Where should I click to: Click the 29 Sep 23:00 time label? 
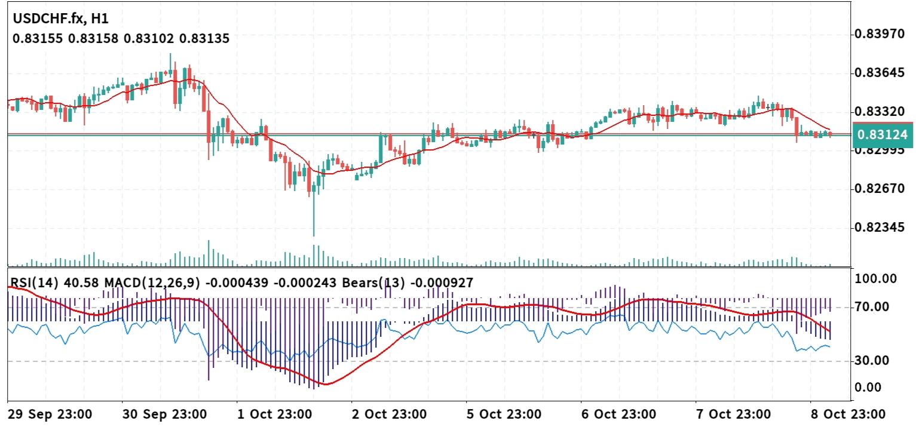click(x=49, y=414)
